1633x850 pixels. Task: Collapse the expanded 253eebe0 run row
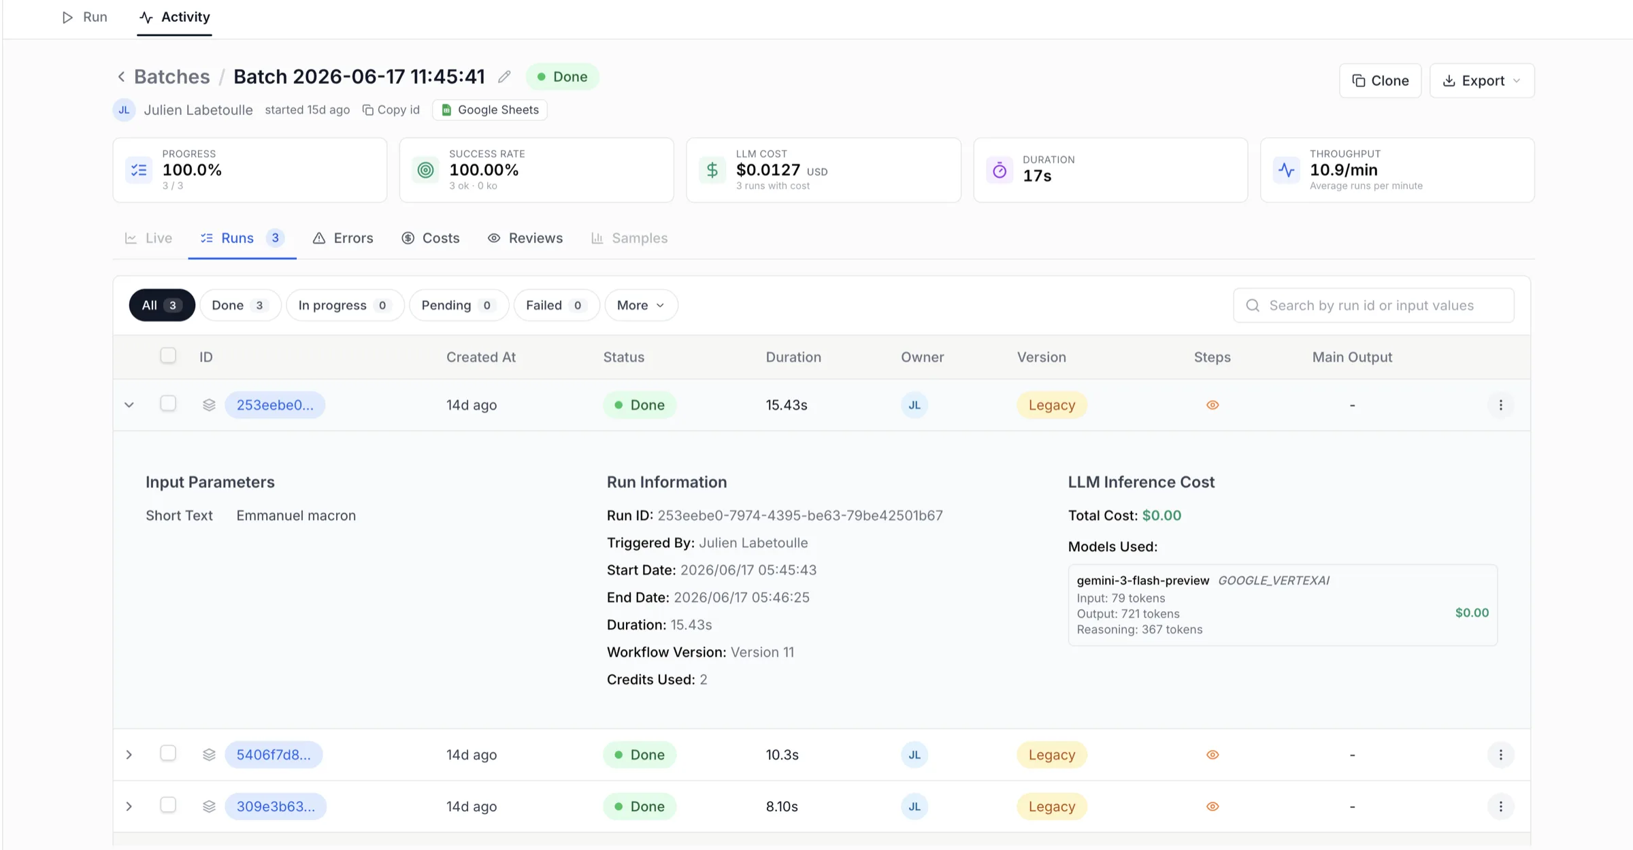click(129, 405)
